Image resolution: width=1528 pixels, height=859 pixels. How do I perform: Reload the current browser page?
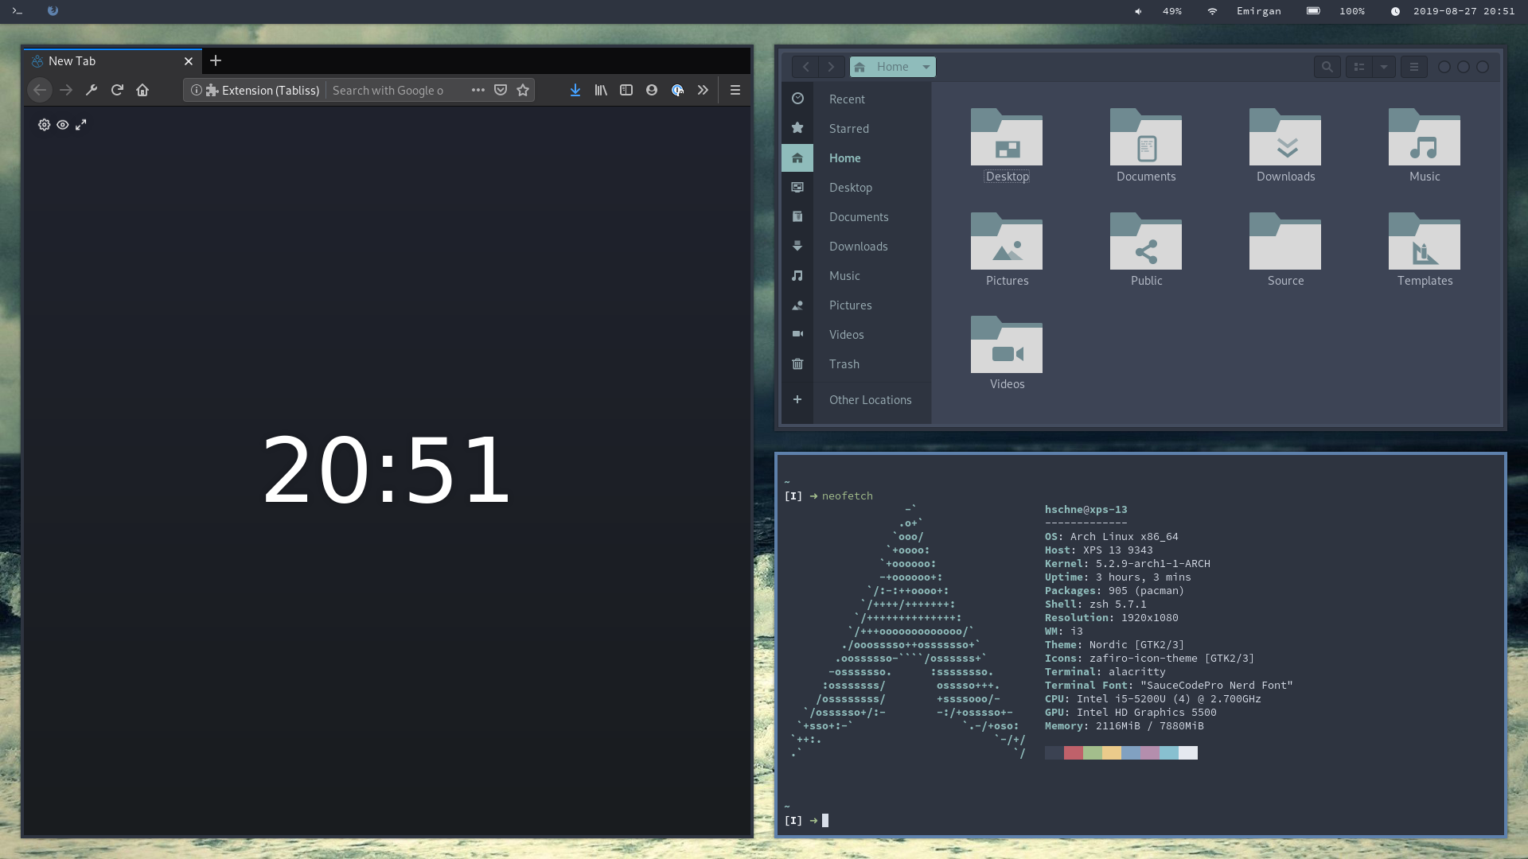click(117, 90)
